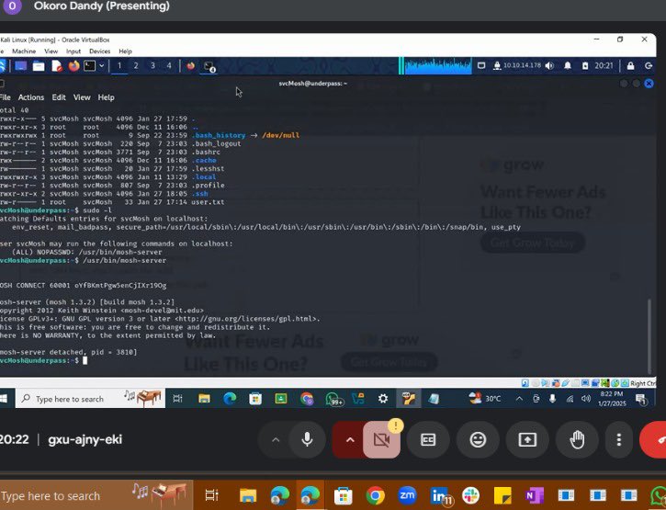Open the Devices menu in VirtualBox
Image resolution: width=666 pixels, height=510 pixels.
[x=100, y=51]
